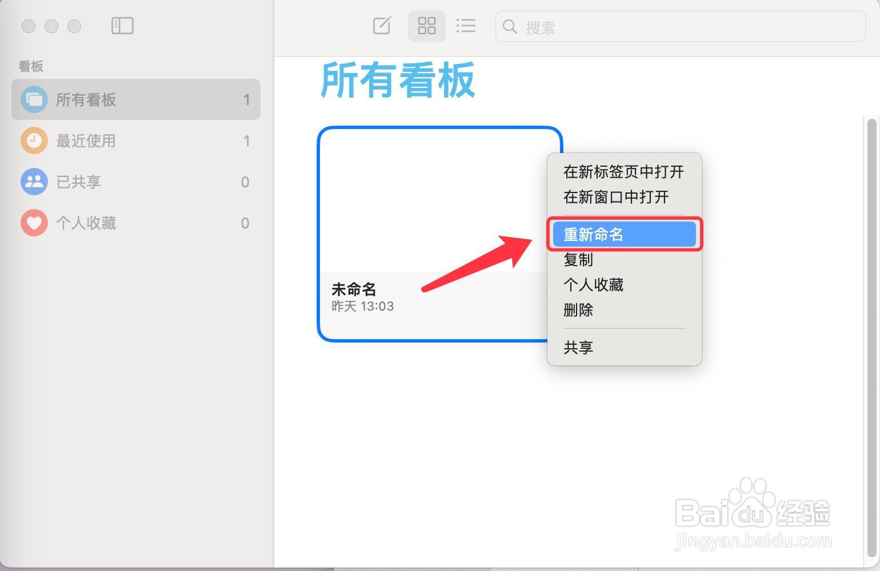Open 个人收藏 in the sidebar

tap(136, 223)
